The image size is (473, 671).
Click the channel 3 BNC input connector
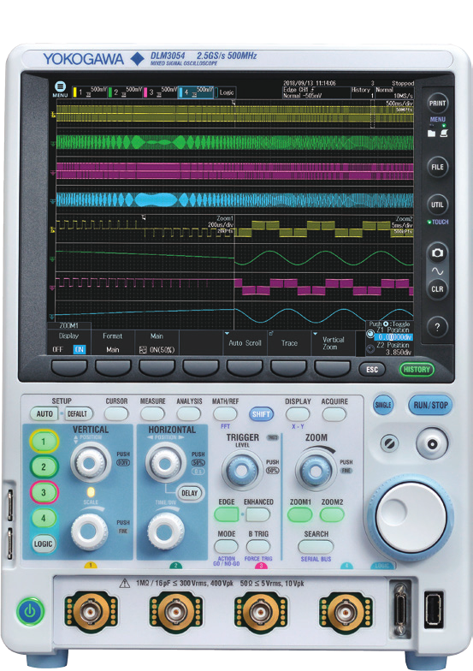260,612
